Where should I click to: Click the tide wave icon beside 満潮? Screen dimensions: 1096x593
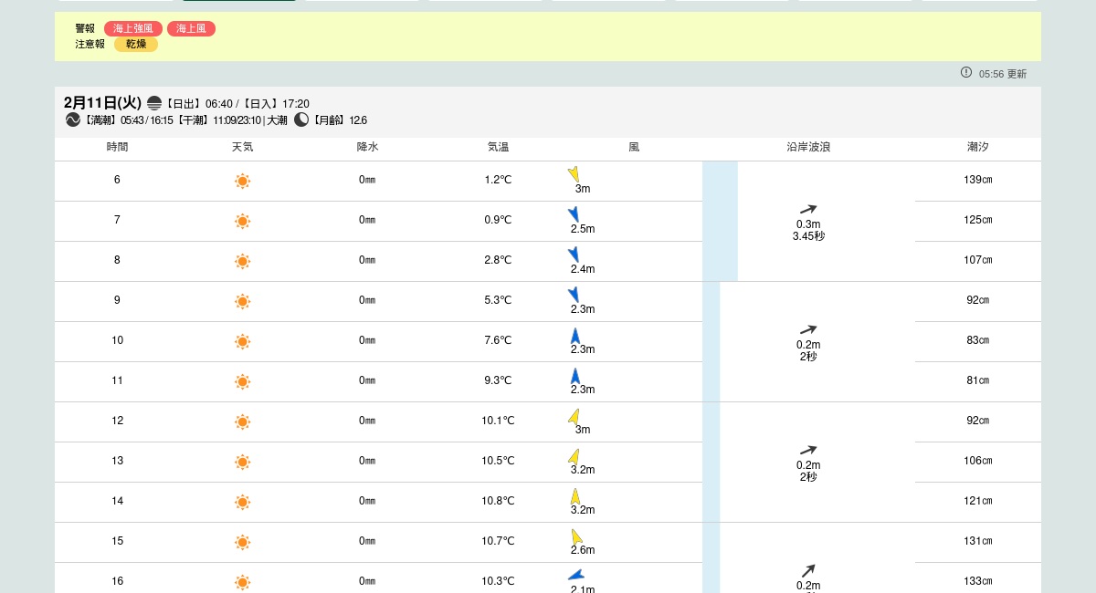(73, 120)
